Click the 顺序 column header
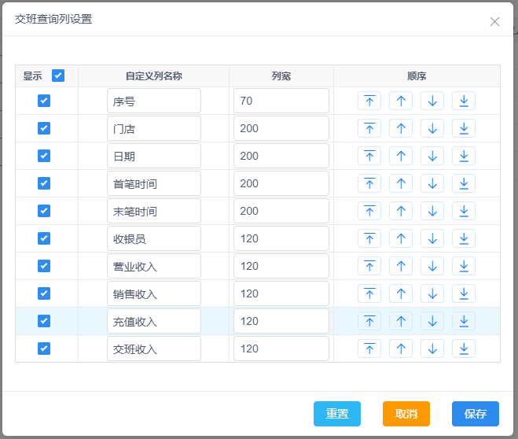The height and width of the screenshot is (439, 518). [417, 76]
